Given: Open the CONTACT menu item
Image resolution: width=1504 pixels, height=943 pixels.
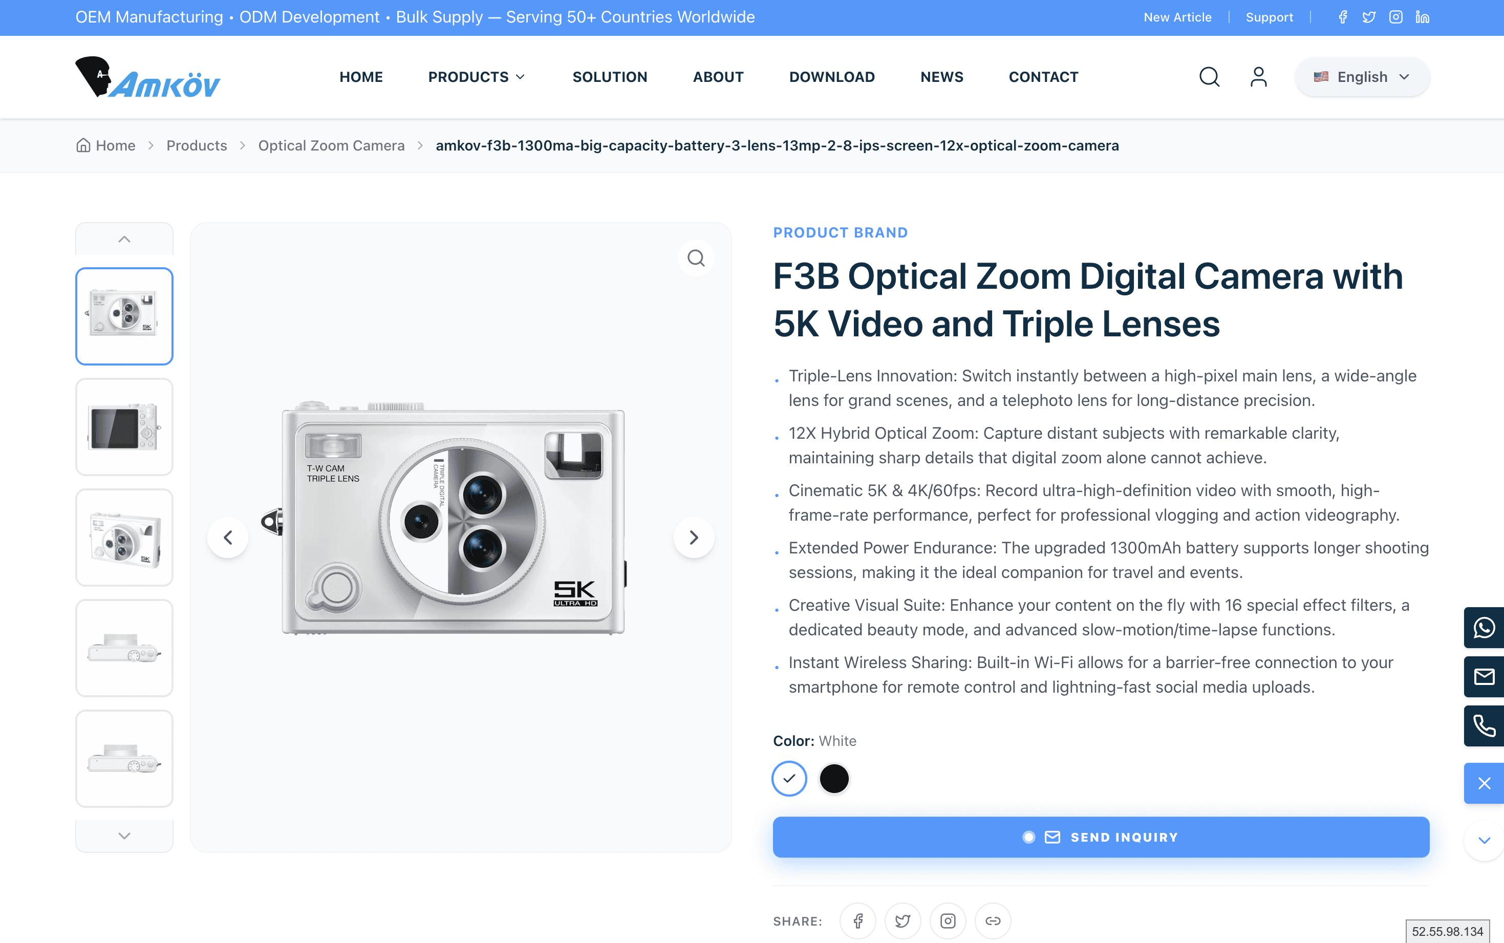Looking at the screenshot, I should tap(1043, 77).
